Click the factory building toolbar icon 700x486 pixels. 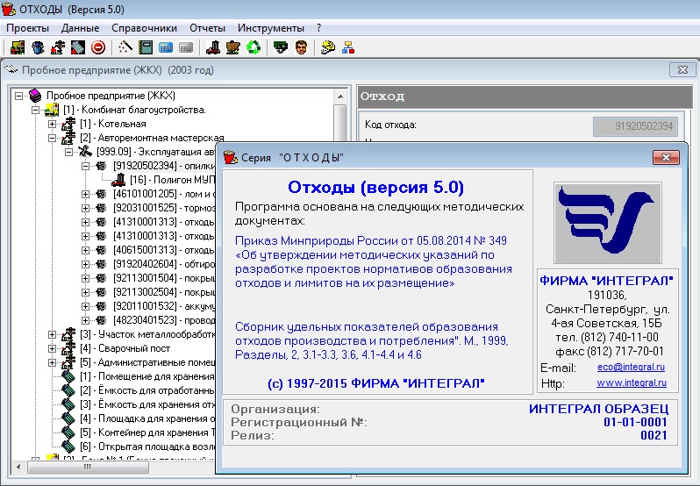pos(58,47)
